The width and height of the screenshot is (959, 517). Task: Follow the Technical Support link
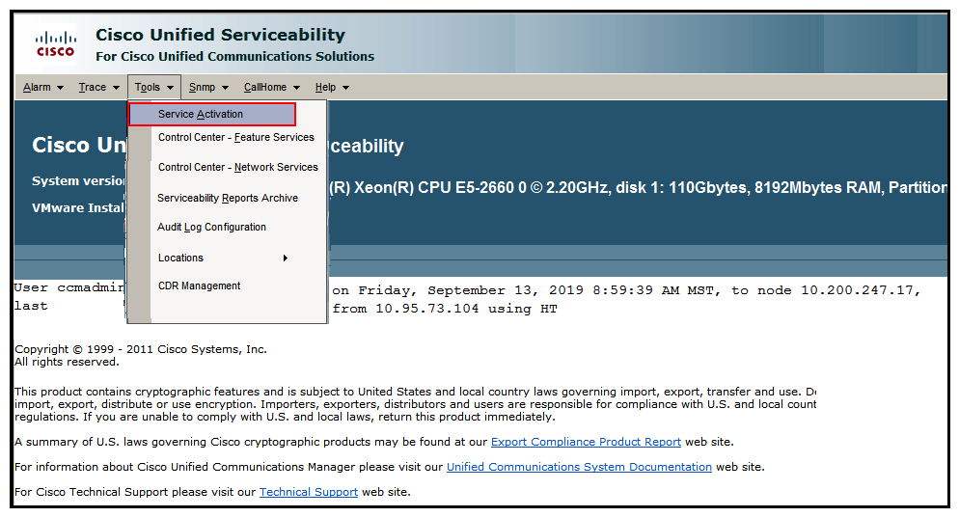309,492
